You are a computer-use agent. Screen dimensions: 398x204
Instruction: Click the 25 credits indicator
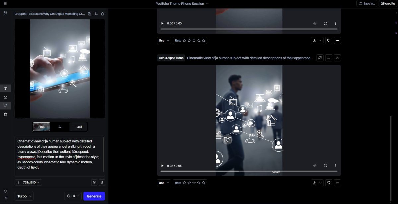click(388, 3)
